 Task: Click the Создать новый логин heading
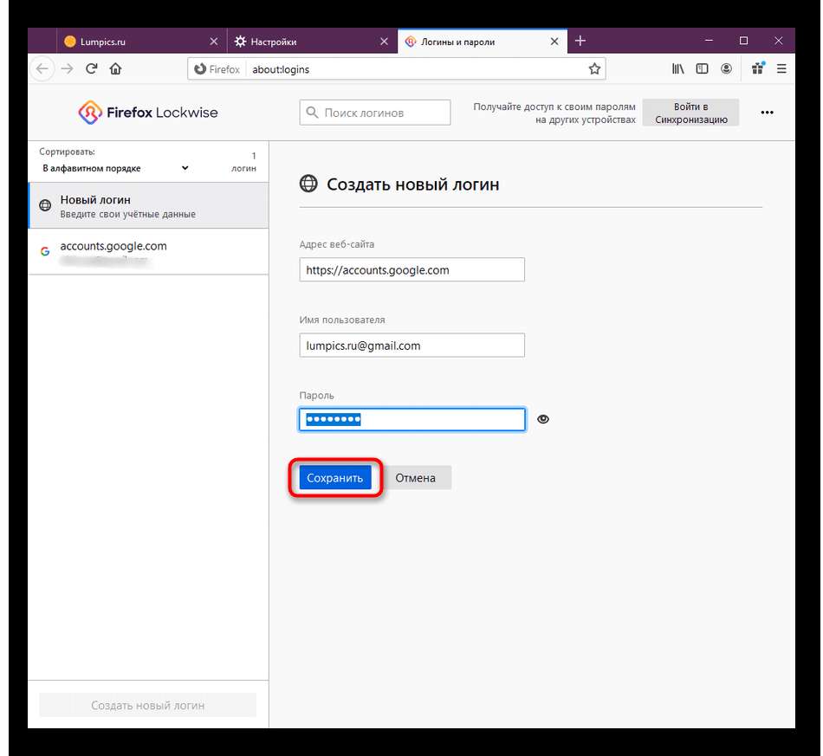click(x=412, y=184)
